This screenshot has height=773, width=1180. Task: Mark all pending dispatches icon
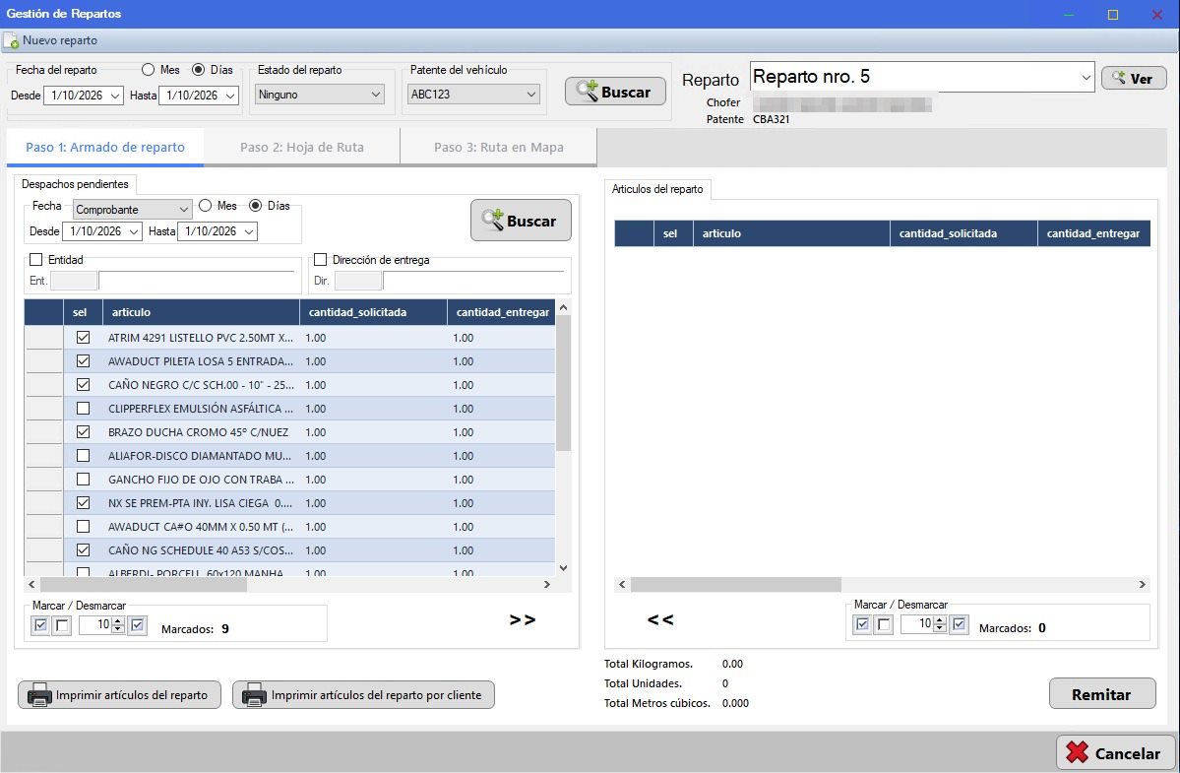coord(40,625)
